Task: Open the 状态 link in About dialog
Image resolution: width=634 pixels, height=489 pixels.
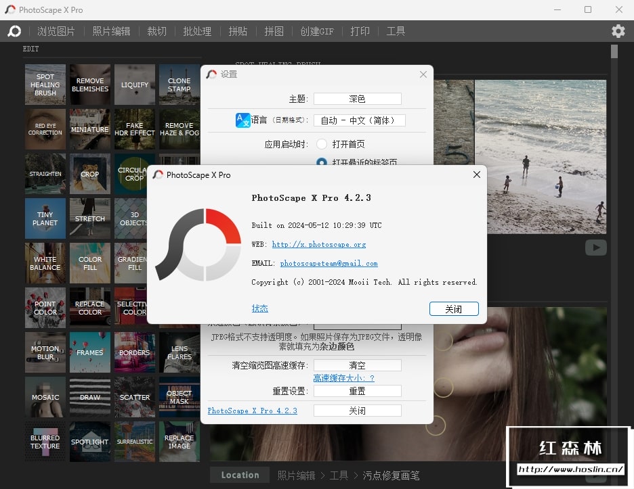Action: point(259,308)
